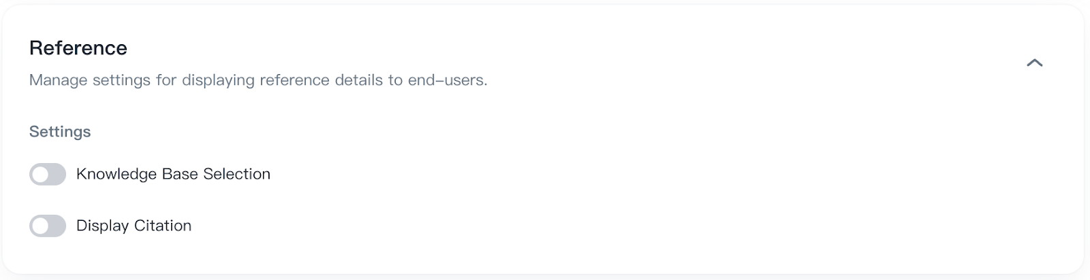Click the word "Display" in the second setting

[x=102, y=226]
